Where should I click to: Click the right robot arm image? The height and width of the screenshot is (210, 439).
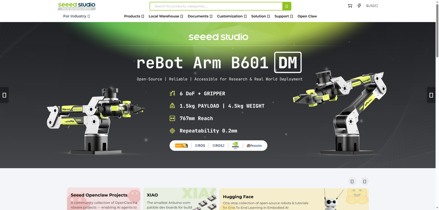[x=340, y=112]
